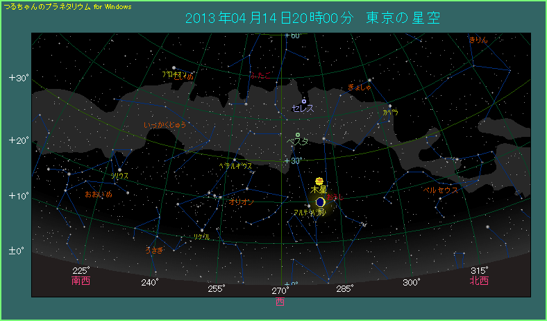Click the Capella (カペラ) star
This screenshot has height=321, width=547.
click(389, 106)
